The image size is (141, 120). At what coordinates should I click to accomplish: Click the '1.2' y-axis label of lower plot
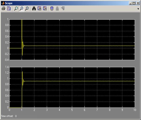pos(7,73)
